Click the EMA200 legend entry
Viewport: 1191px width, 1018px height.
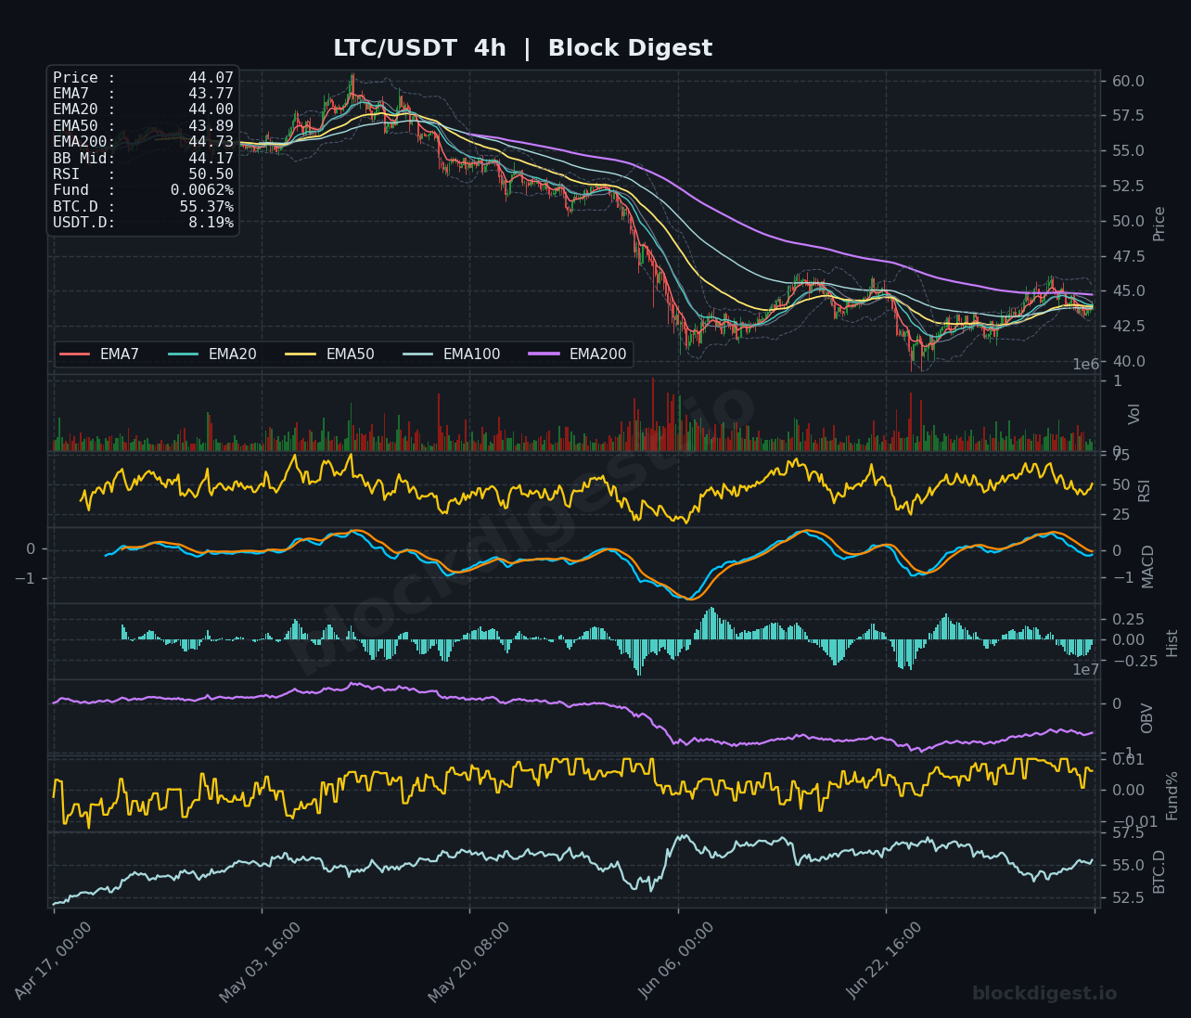click(578, 354)
